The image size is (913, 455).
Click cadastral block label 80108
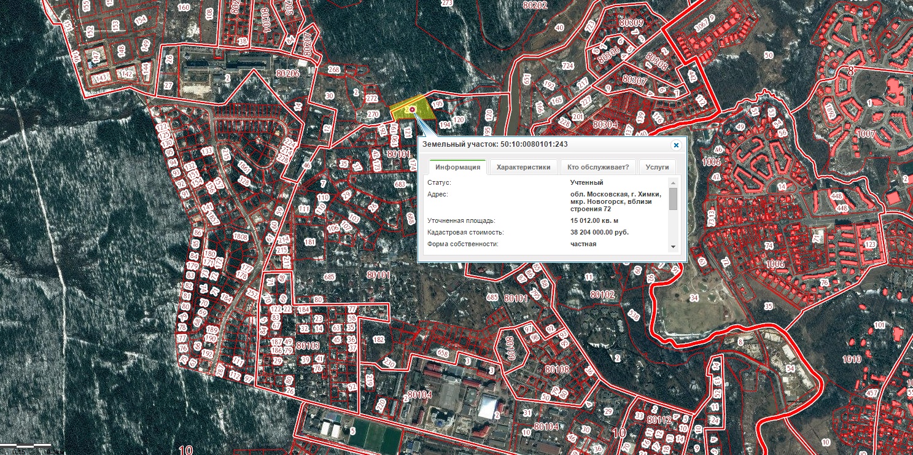point(557,369)
